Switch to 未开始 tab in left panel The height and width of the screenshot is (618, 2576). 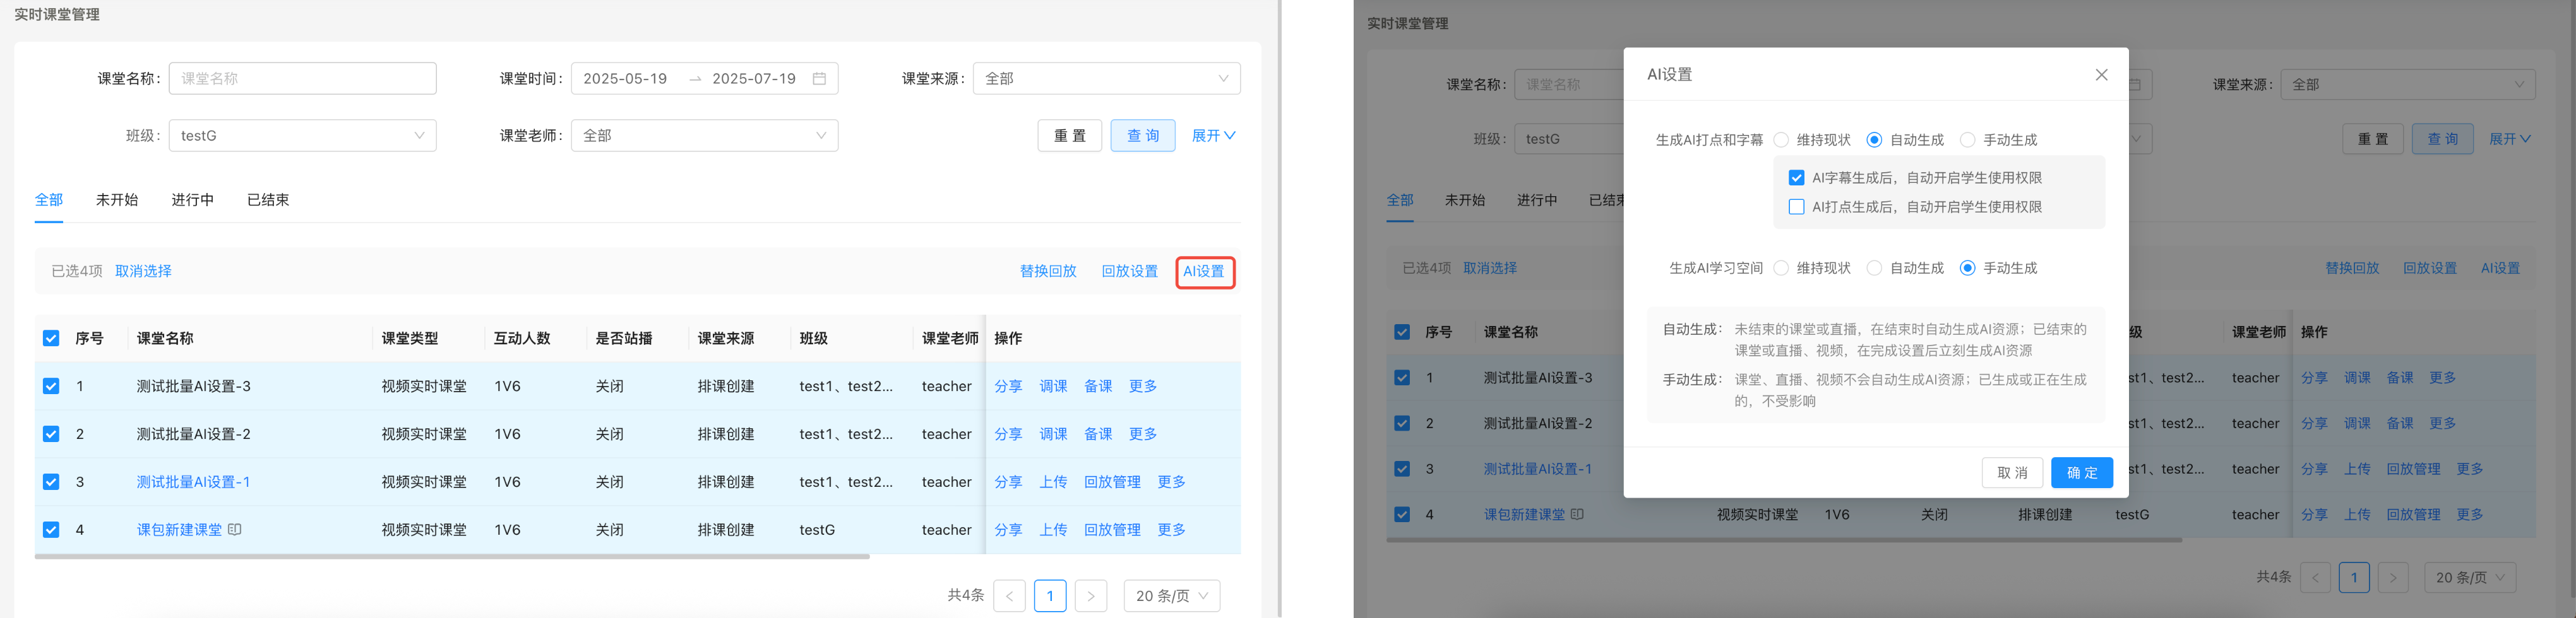pyautogui.click(x=117, y=200)
